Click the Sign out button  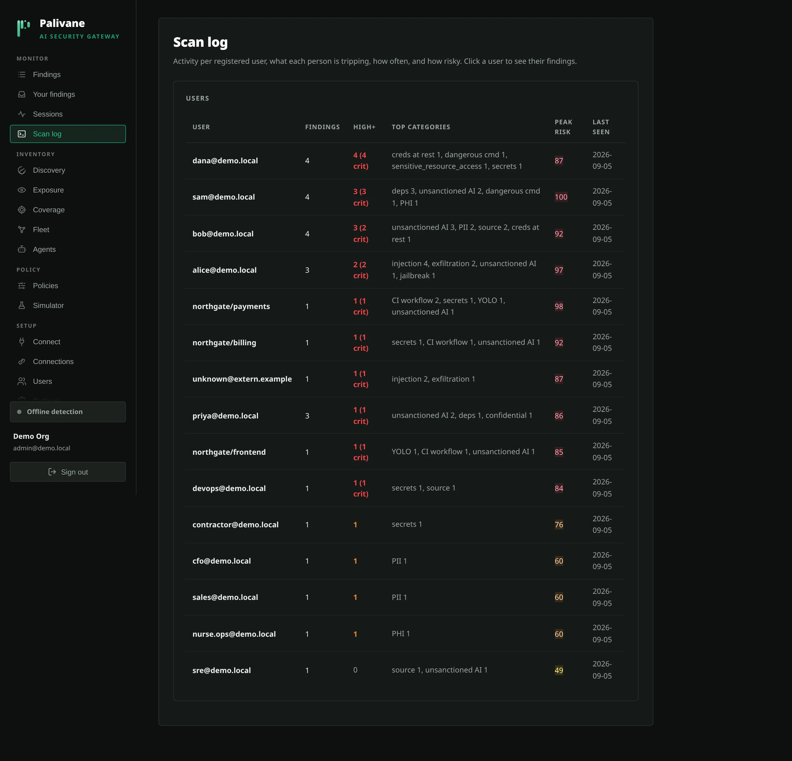pos(68,472)
